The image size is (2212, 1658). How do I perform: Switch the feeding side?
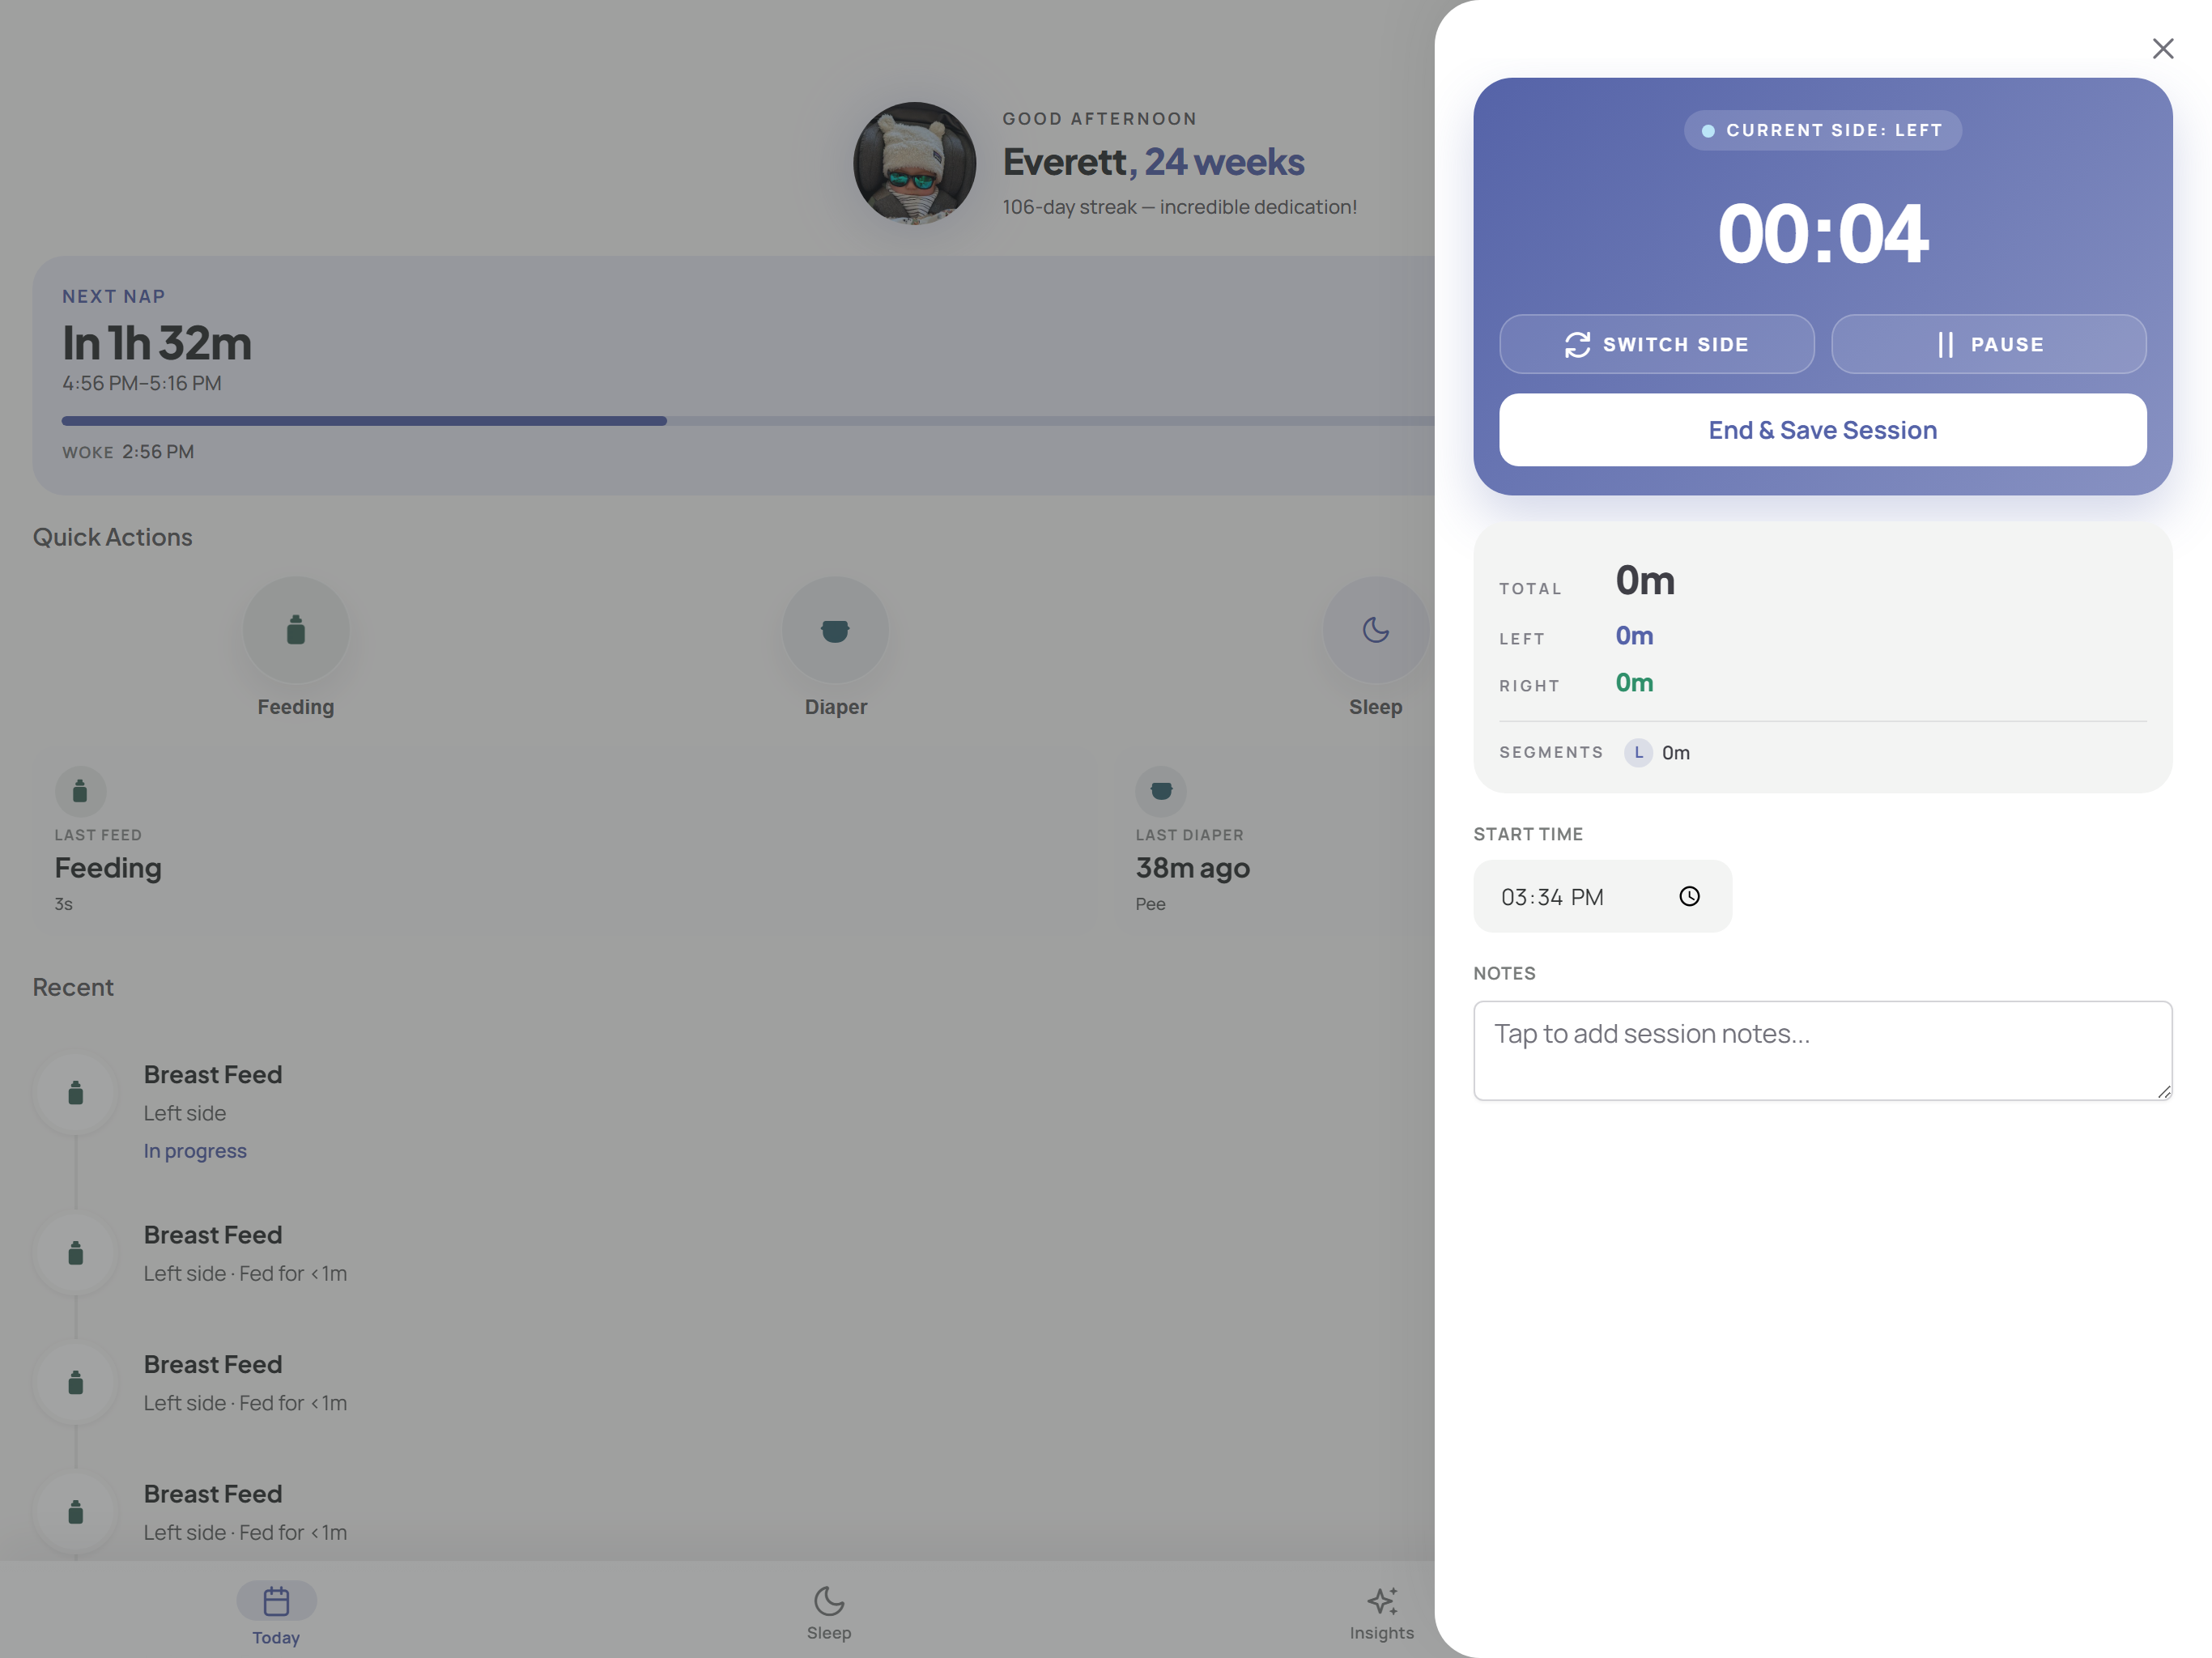(x=1656, y=344)
